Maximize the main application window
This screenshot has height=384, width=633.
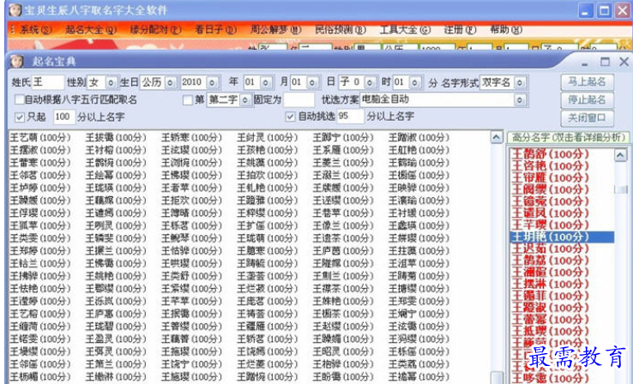(605, 11)
